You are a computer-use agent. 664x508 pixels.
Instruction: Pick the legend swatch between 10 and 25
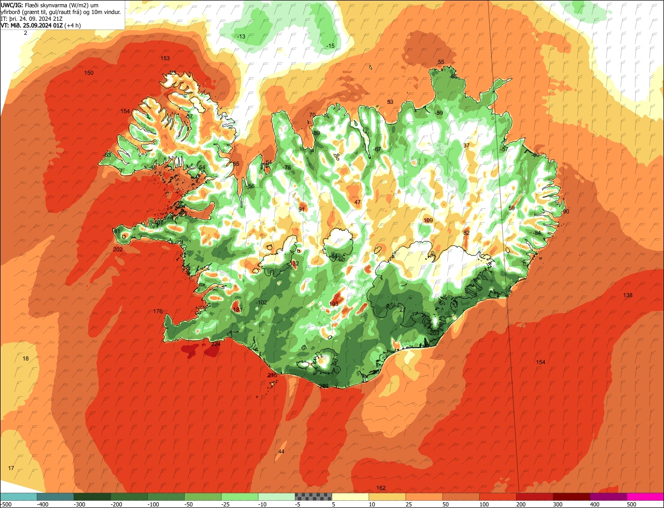[387, 496]
